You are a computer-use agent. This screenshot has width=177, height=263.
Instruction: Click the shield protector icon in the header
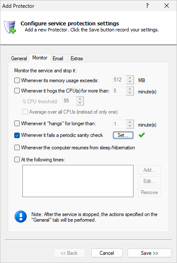pos(10,27)
